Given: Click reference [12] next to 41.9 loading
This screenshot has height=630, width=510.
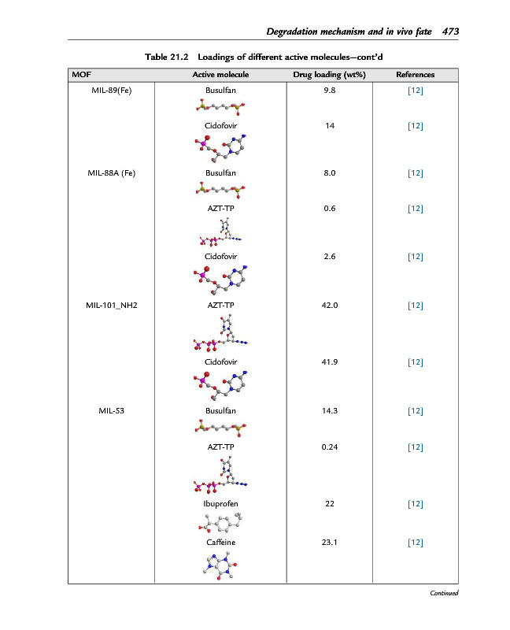Looking at the screenshot, I should 416,361.
